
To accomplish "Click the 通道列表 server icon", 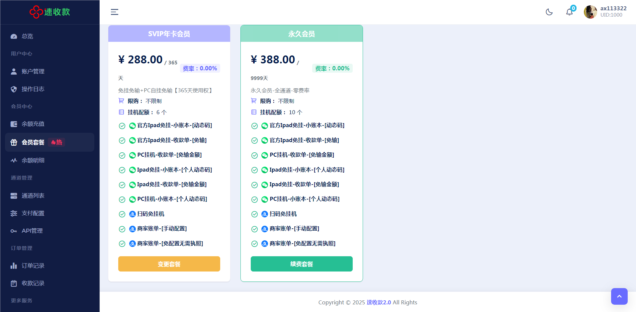I will 14,196.
